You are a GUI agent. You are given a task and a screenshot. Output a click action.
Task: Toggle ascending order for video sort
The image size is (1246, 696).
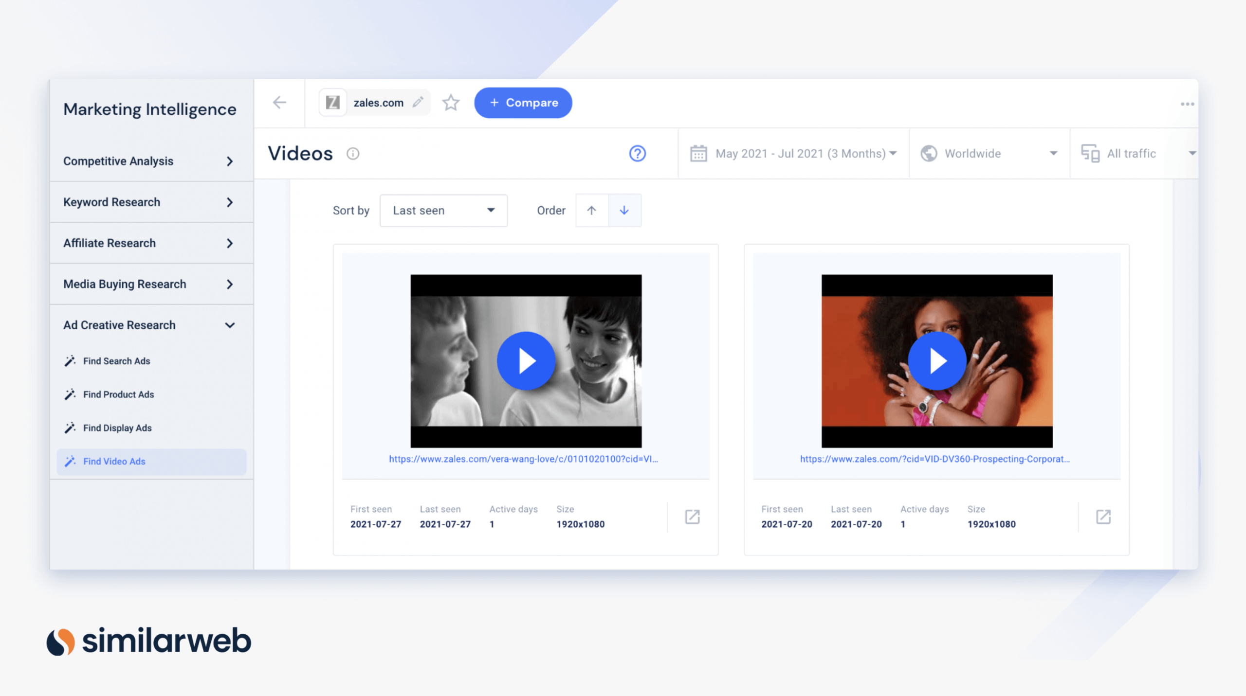592,210
